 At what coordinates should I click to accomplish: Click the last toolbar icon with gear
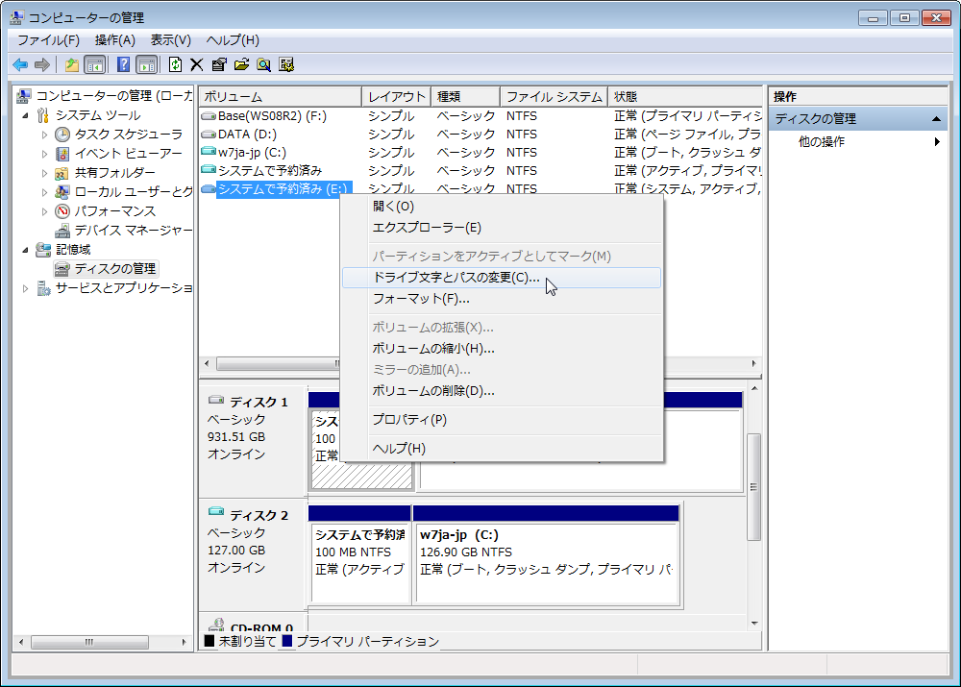click(286, 65)
